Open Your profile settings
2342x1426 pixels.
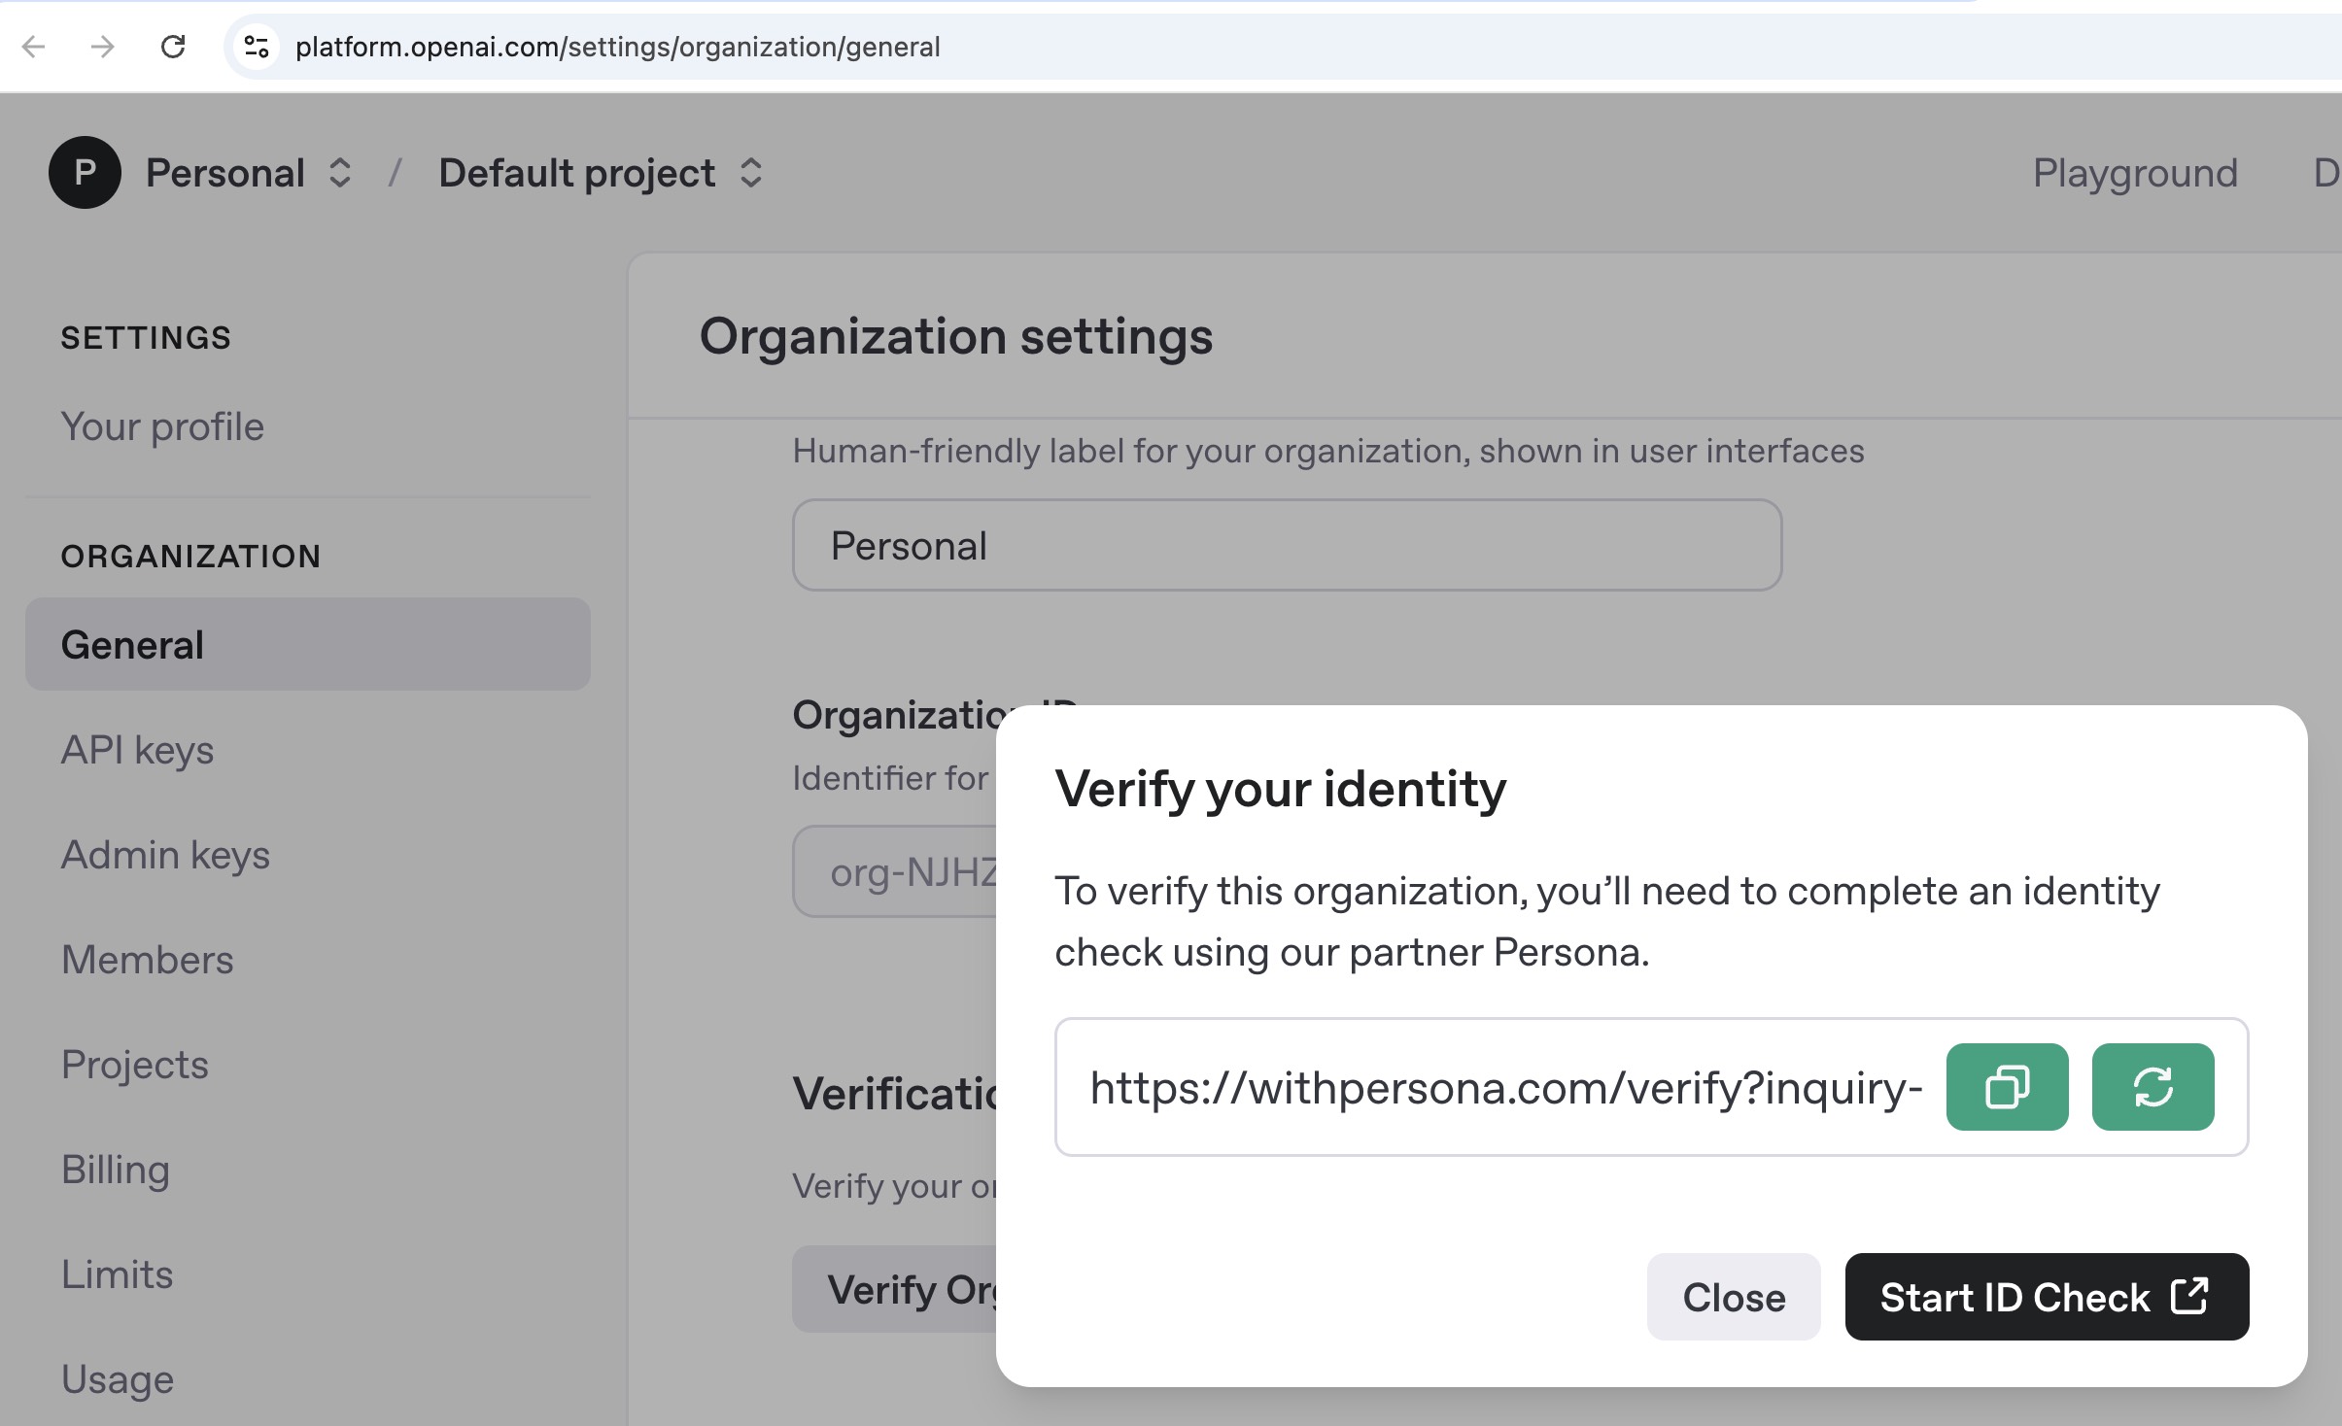162,426
